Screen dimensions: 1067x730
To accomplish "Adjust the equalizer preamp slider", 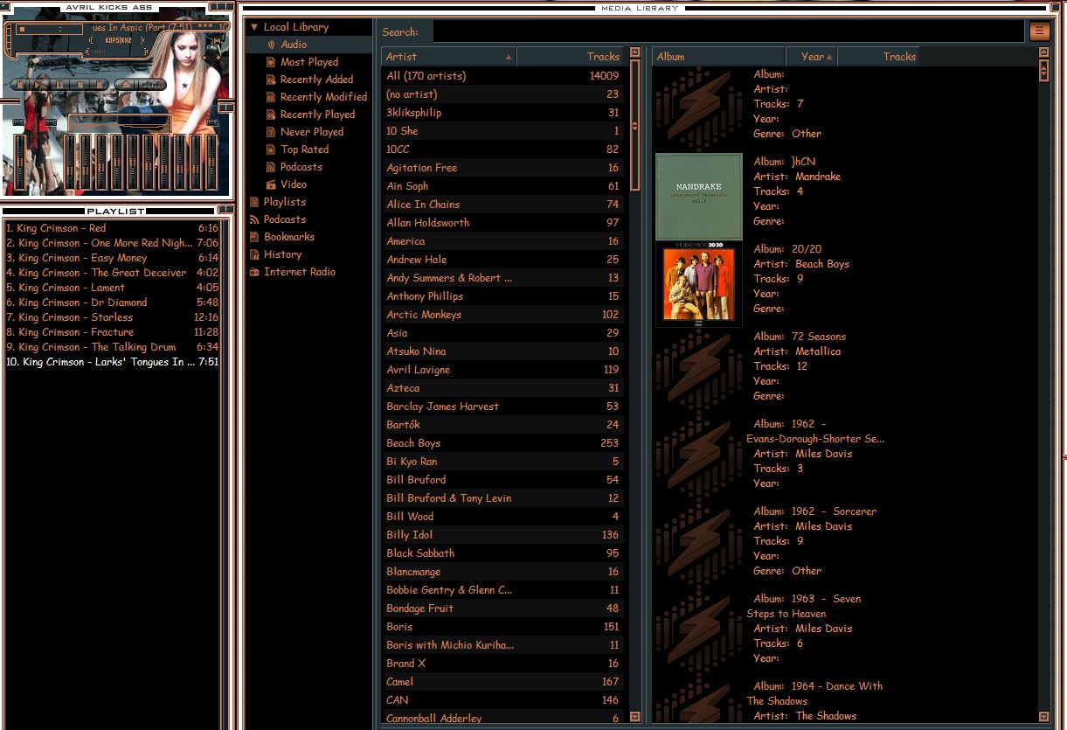I will point(20,162).
